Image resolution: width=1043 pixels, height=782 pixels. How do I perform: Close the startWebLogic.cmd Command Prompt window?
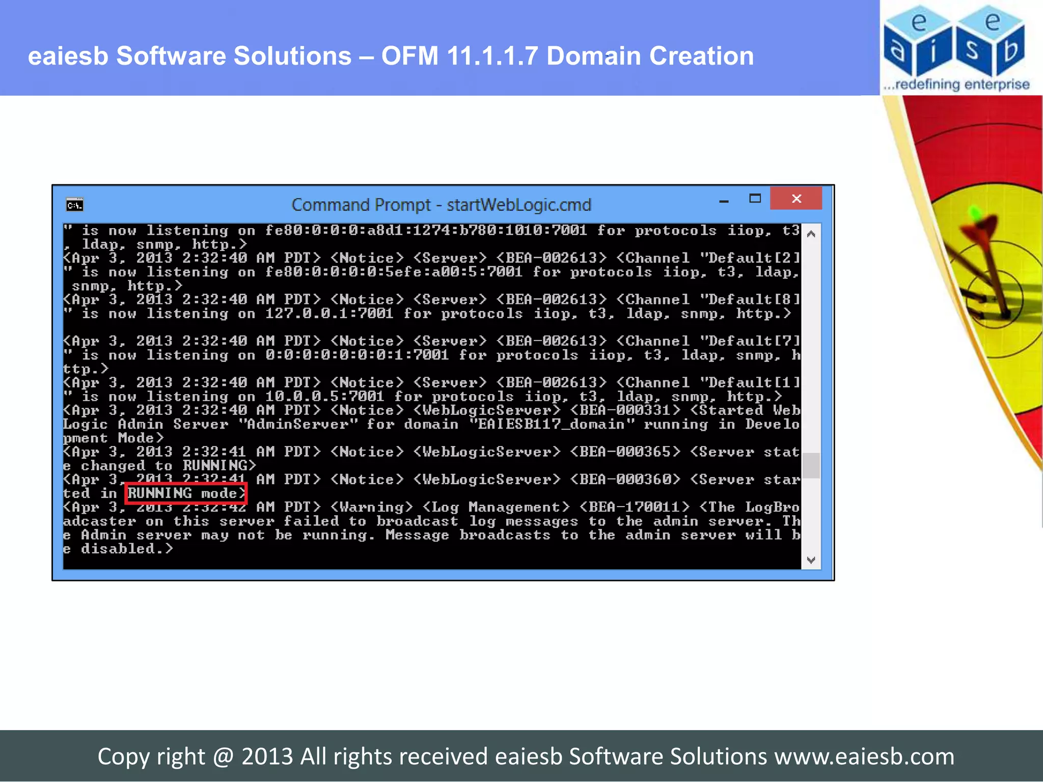tap(796, 198)
